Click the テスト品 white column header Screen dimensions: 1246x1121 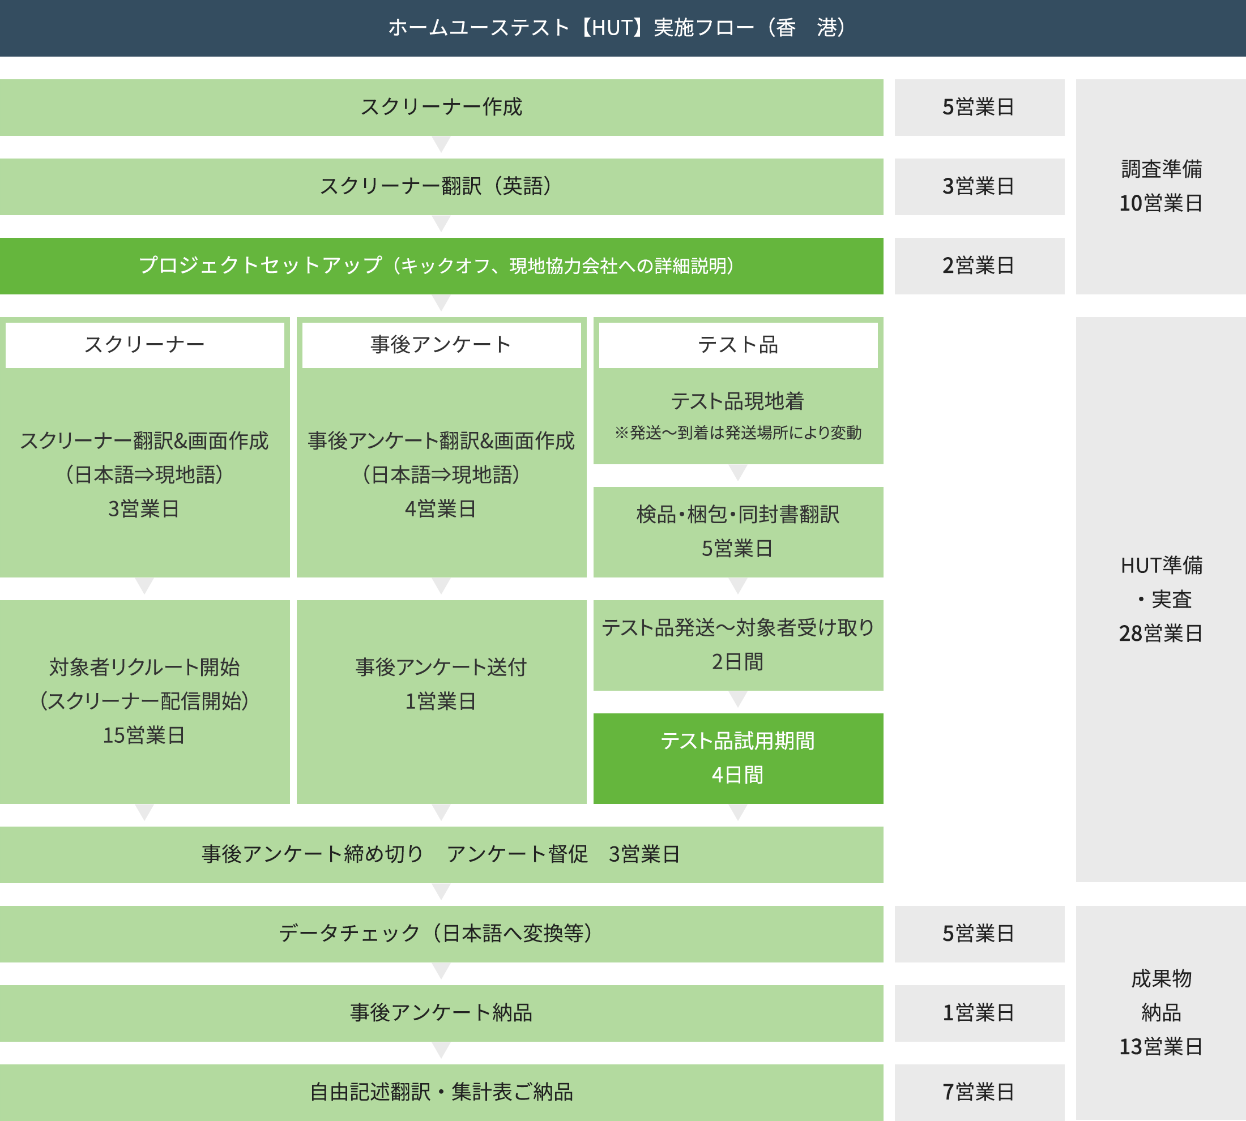pos(737,345)
